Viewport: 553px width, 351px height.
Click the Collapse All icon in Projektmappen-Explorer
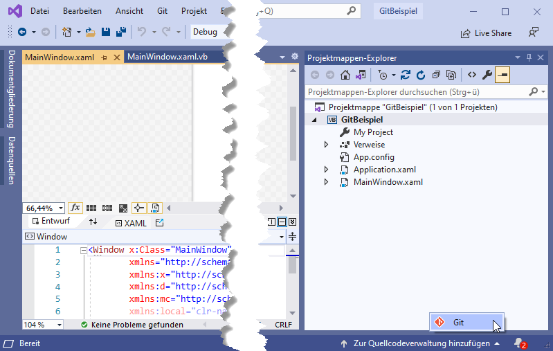pyautogui.click(x=437, y=75)
